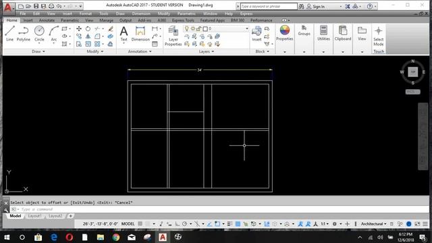Pick the Fillet tool
432x243 pixels.
coord(97,36)
